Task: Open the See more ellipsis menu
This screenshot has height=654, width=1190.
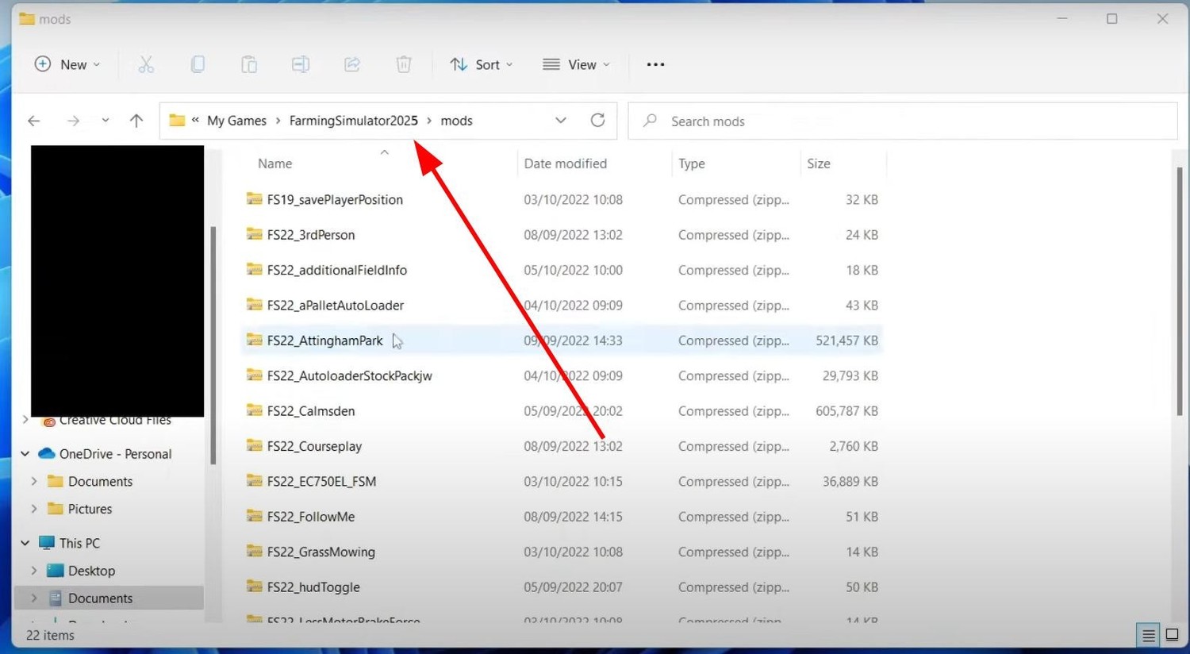Action: (655, 64)
